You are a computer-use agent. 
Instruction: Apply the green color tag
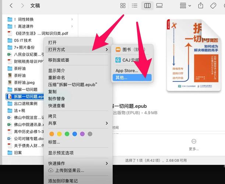(67, 134)
